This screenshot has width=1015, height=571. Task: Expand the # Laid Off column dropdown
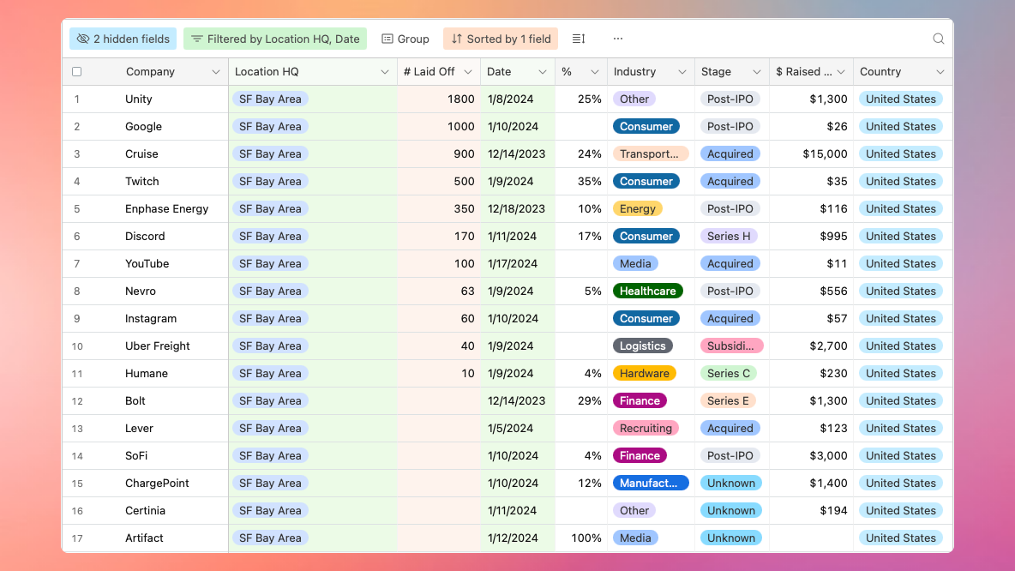[x=468, y=72]
